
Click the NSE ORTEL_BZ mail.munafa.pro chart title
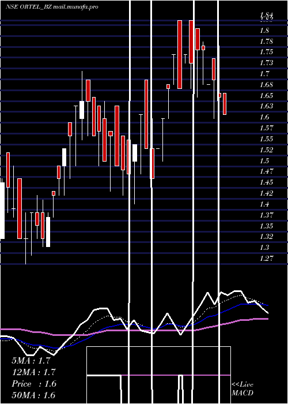(x=52, y=7)
